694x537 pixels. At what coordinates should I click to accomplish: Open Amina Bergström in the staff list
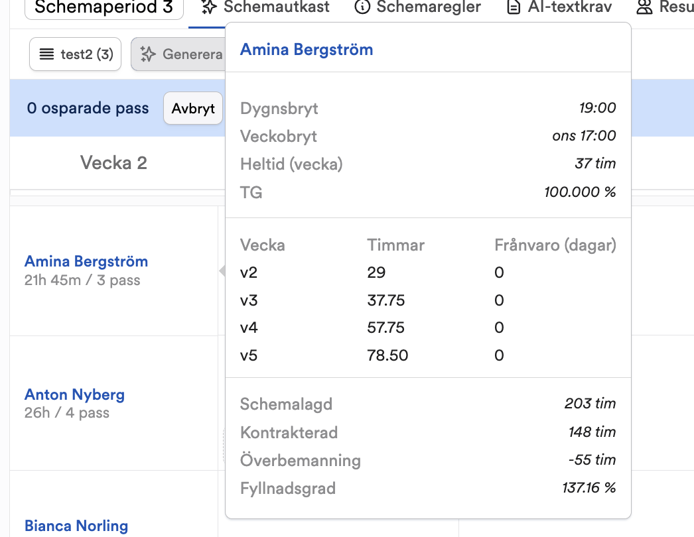tap(86, 261)
